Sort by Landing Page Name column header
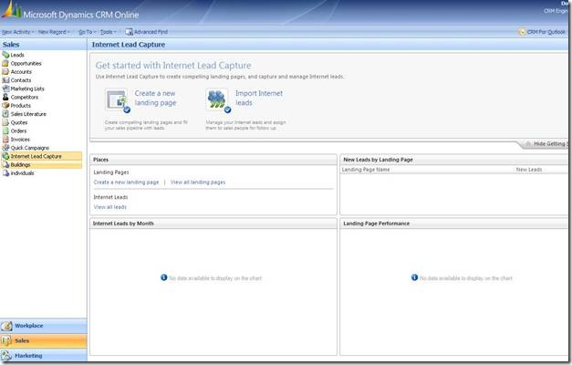Viewport: 572px width, 365px height. [x=366, y=170]
